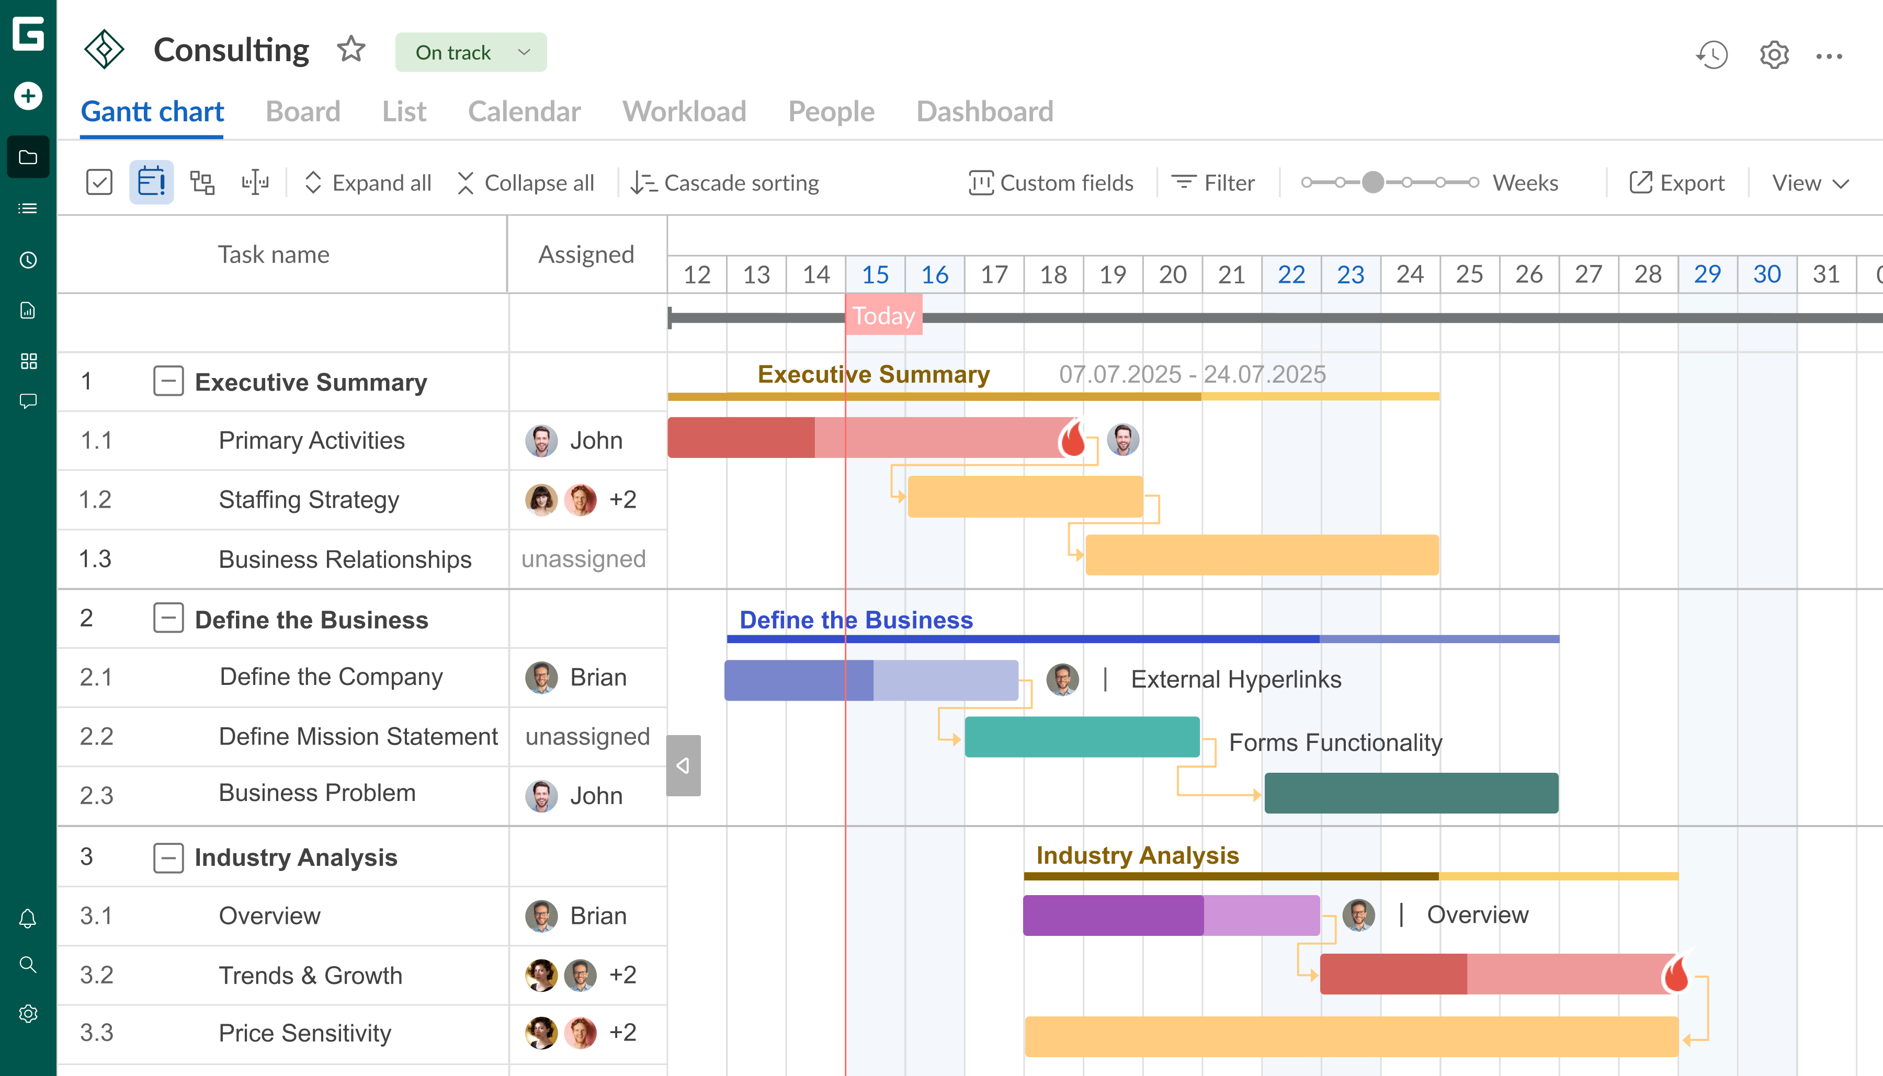Click the Export button

pyautogui.click(x=1677, y=184)
